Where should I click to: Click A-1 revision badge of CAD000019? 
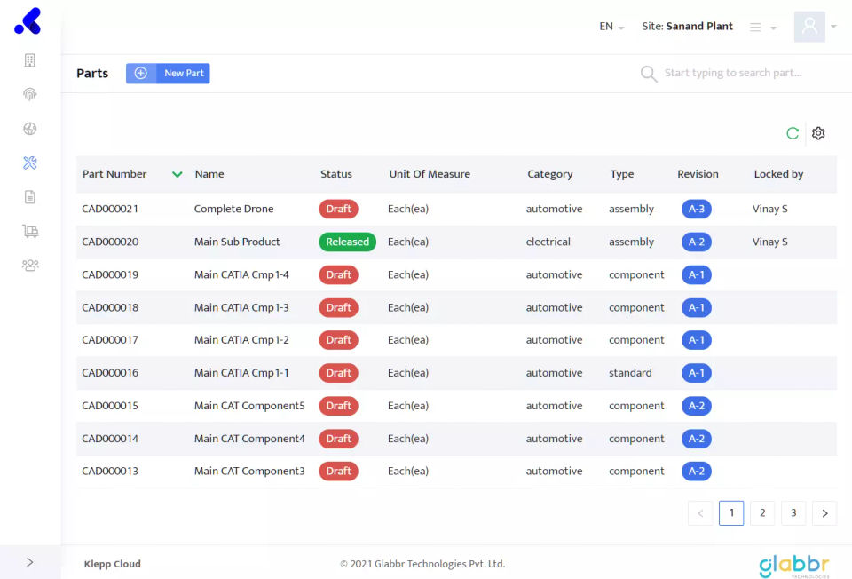[x=697, y=274]
